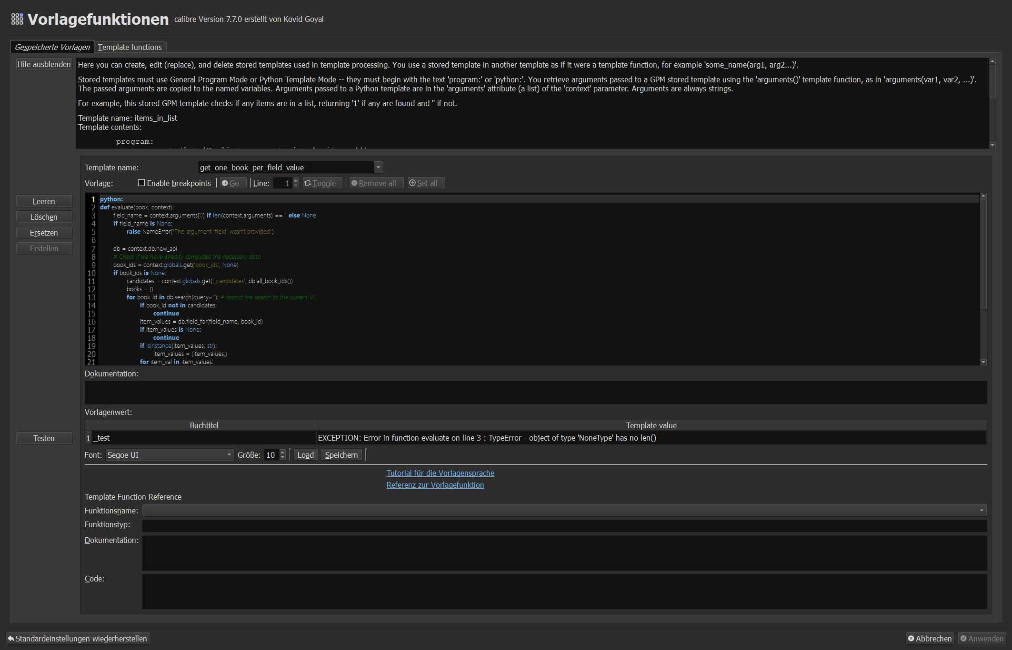
Task: Switch to Template functions tab
Action: [x=130, y=47]
